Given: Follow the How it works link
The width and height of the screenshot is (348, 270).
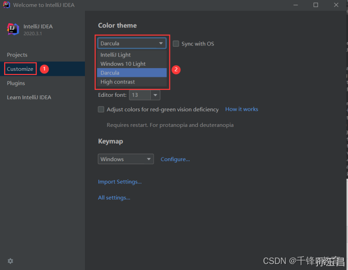Looking at the screenshot, I should click(241, 109).
